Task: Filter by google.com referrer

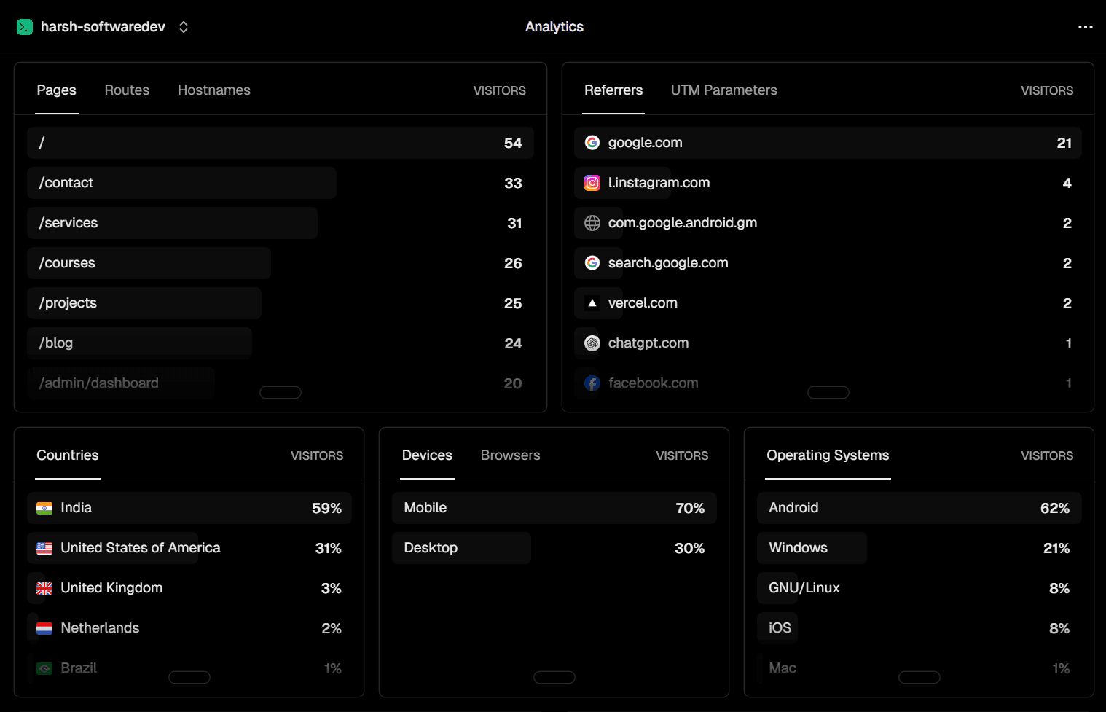Action: coord(828,143)
